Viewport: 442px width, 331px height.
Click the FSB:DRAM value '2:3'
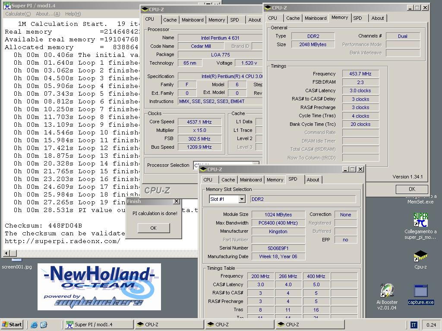click(x=360, y=82)
